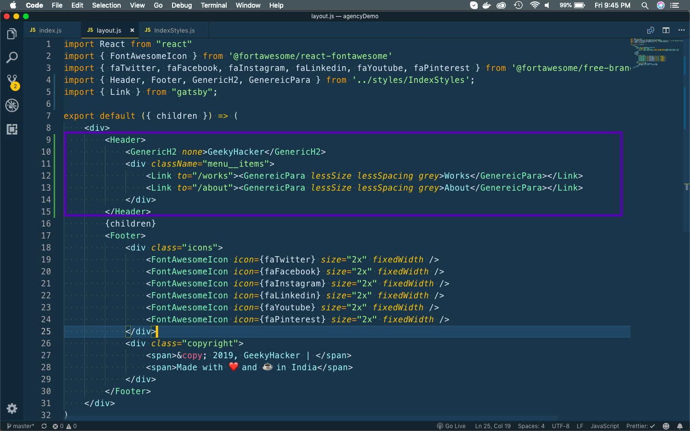Click the volume speaker menu bar icon
The image size is (690, 431).
click(547, 5)
